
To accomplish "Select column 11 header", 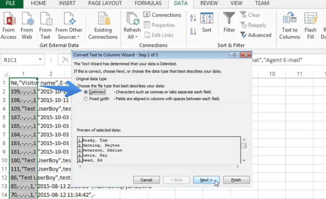I will tap(299, 74).
